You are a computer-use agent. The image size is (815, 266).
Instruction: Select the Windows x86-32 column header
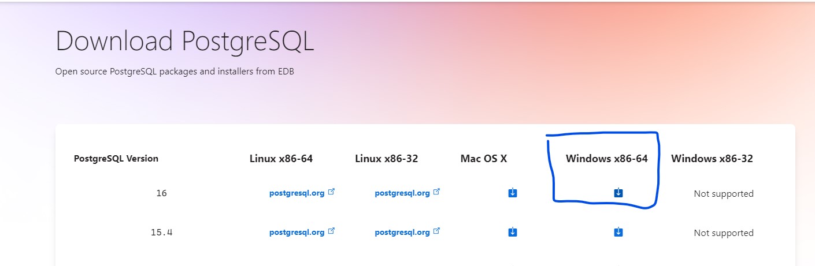click(x=712, y=158)
